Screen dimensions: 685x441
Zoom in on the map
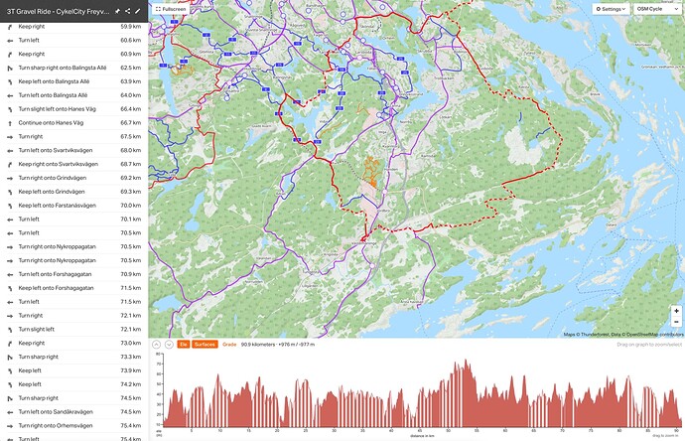[x=676, y=311]
